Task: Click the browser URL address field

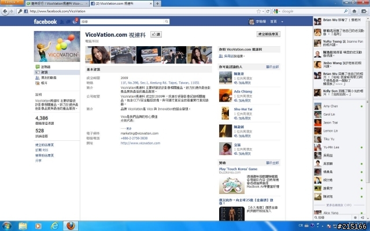Action: [x=142, y=11]
